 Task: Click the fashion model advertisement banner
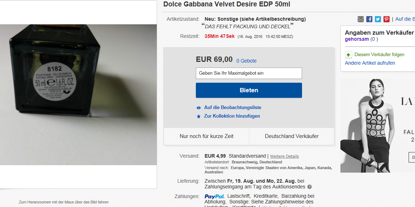pyautogui.click(x=378, y=126)
